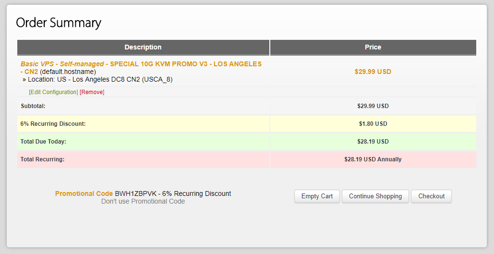Click the Edit Configuration link

(53, 92)
